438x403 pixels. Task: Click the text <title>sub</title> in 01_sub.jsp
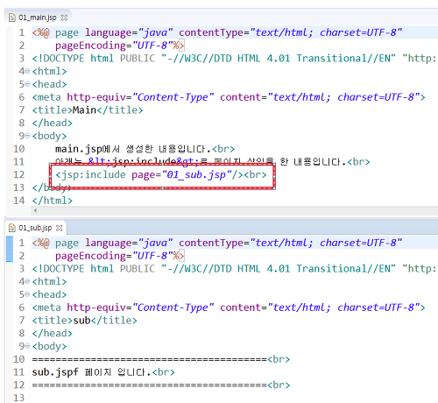(85, 321)
